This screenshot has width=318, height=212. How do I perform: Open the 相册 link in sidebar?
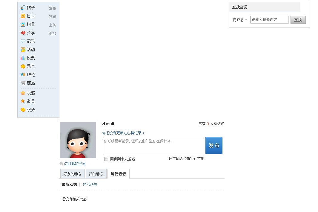tap(31, 24)
